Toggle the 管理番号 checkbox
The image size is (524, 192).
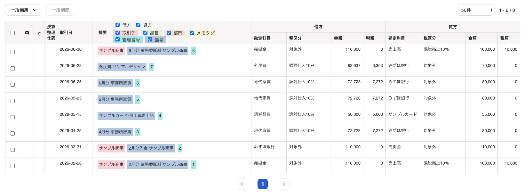(x=117, y=39)
